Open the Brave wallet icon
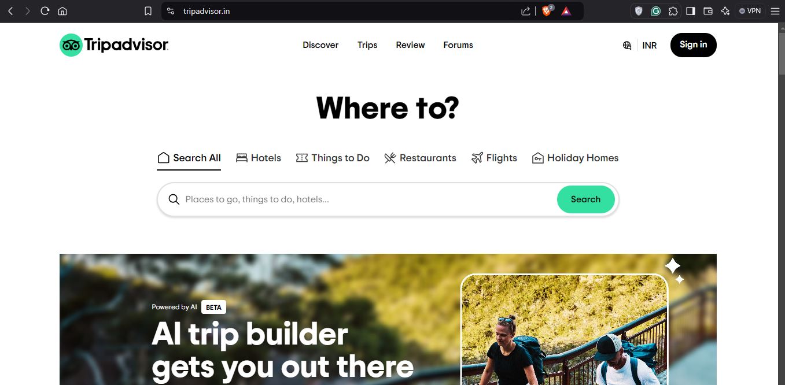The image size is (785, 385). pos(707,11)
